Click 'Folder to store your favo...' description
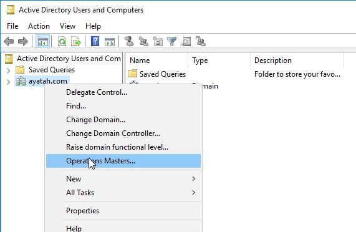This screenshot has width=356, height=232. [x=297, y=74]
